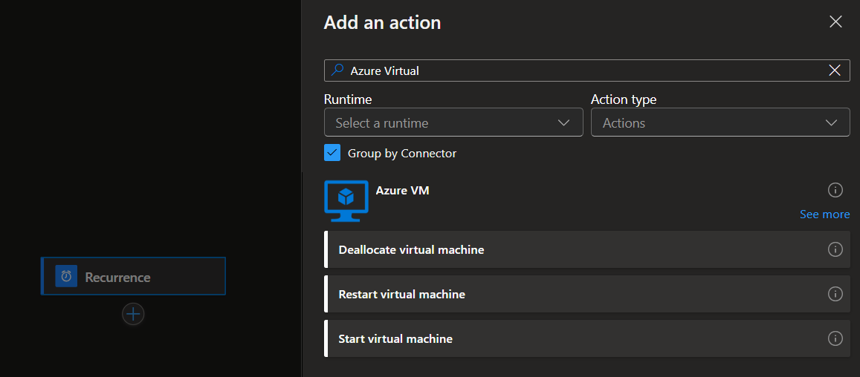Open the Action type dropdown

pyautogui.click(x=720, y=122)
